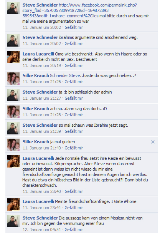Like Silke's 'ja mal gucken' comment
Viewport: 160px width, 233px height.
pos(74,148)
